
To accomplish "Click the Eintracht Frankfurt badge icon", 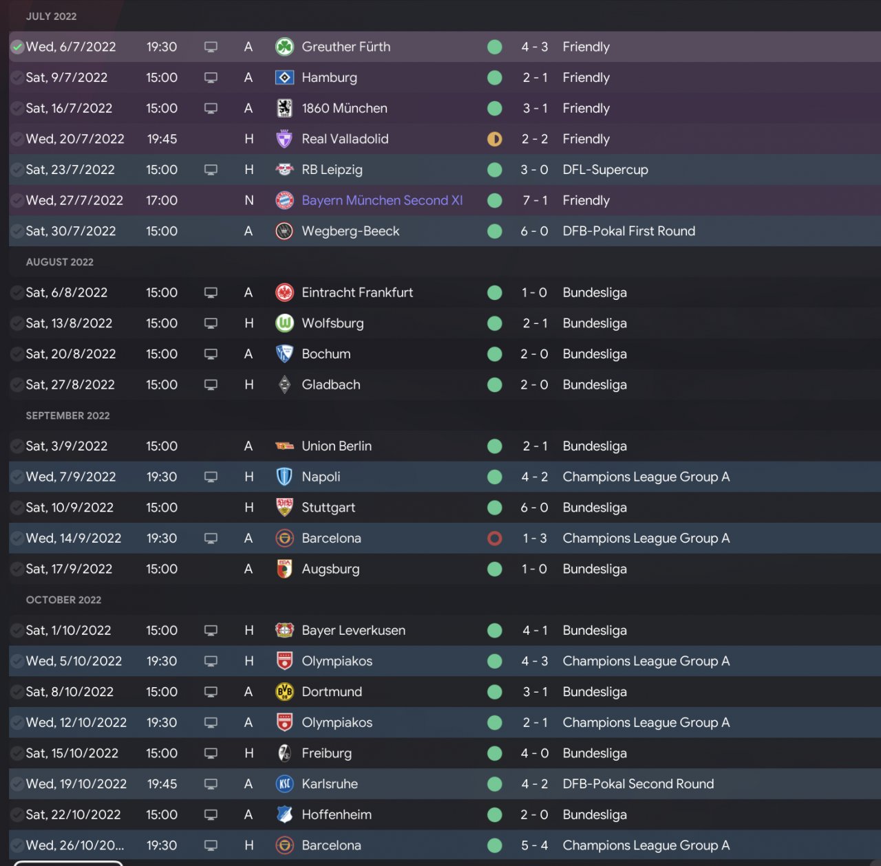I will coord(284,292).
